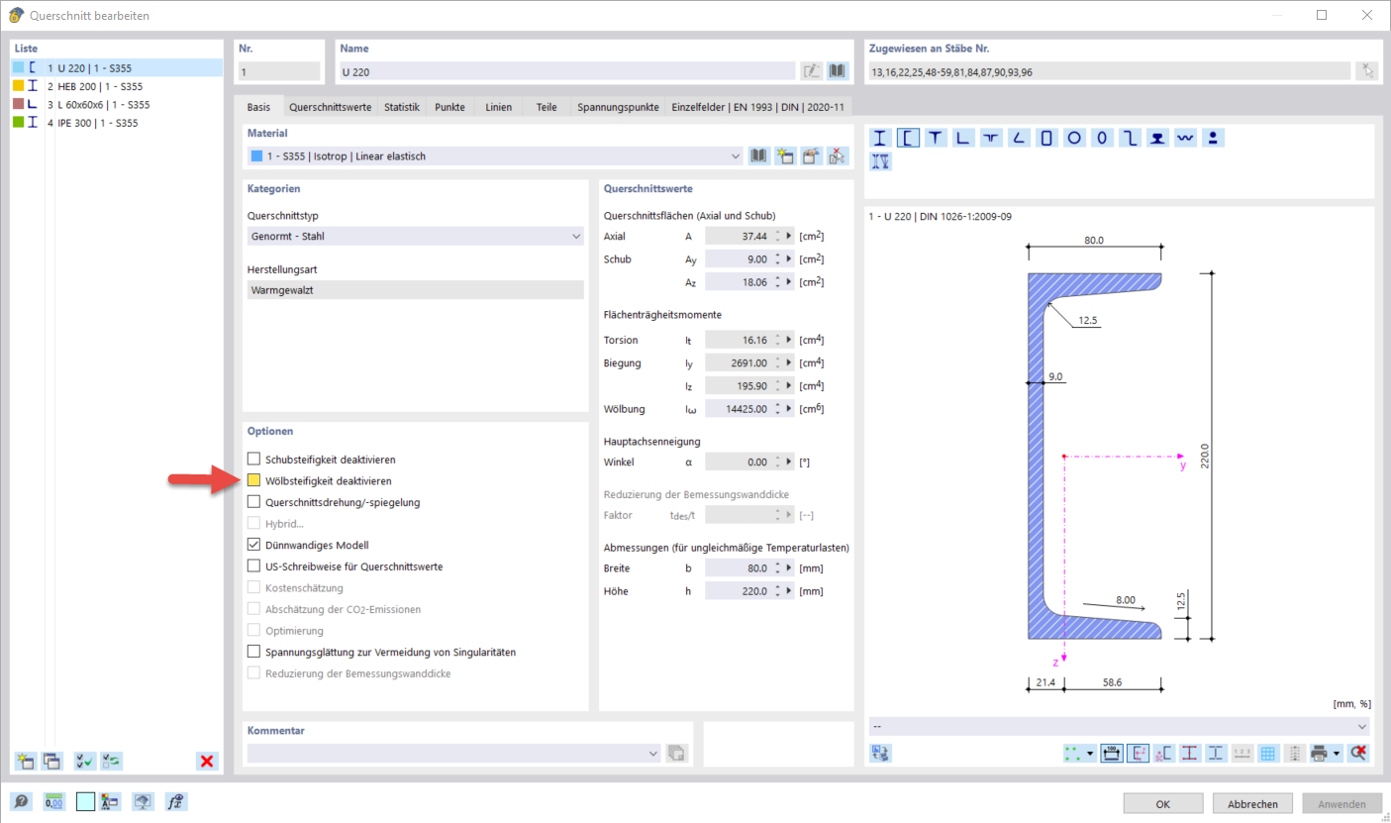This screenshot has width=1391, height=823.
Task: Click the Biegung Iy value field
Action: (x=738, y=362)
